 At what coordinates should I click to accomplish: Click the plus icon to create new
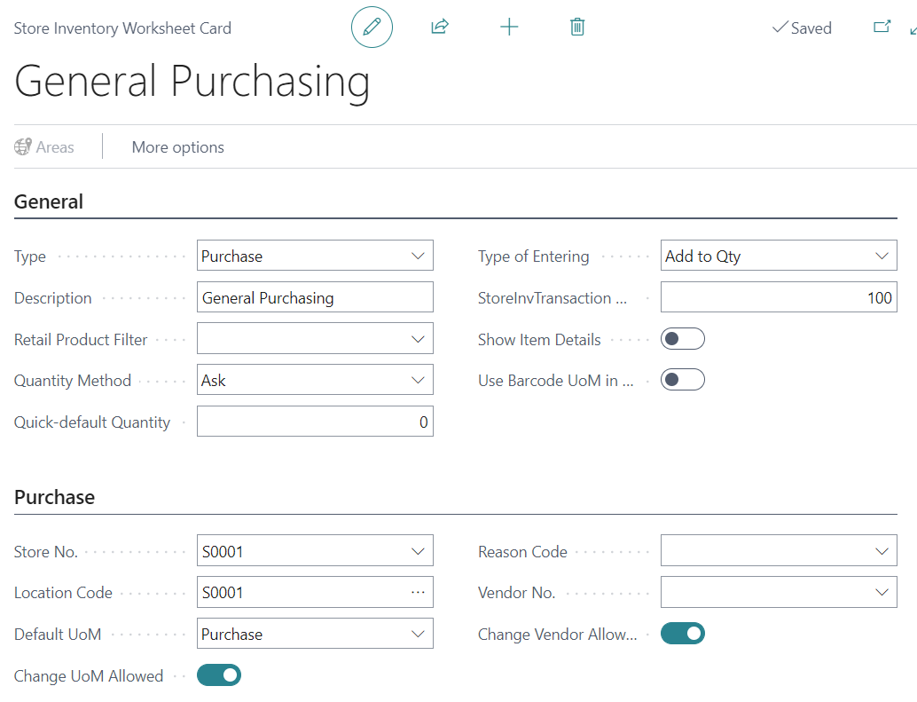tap(509, 28)
